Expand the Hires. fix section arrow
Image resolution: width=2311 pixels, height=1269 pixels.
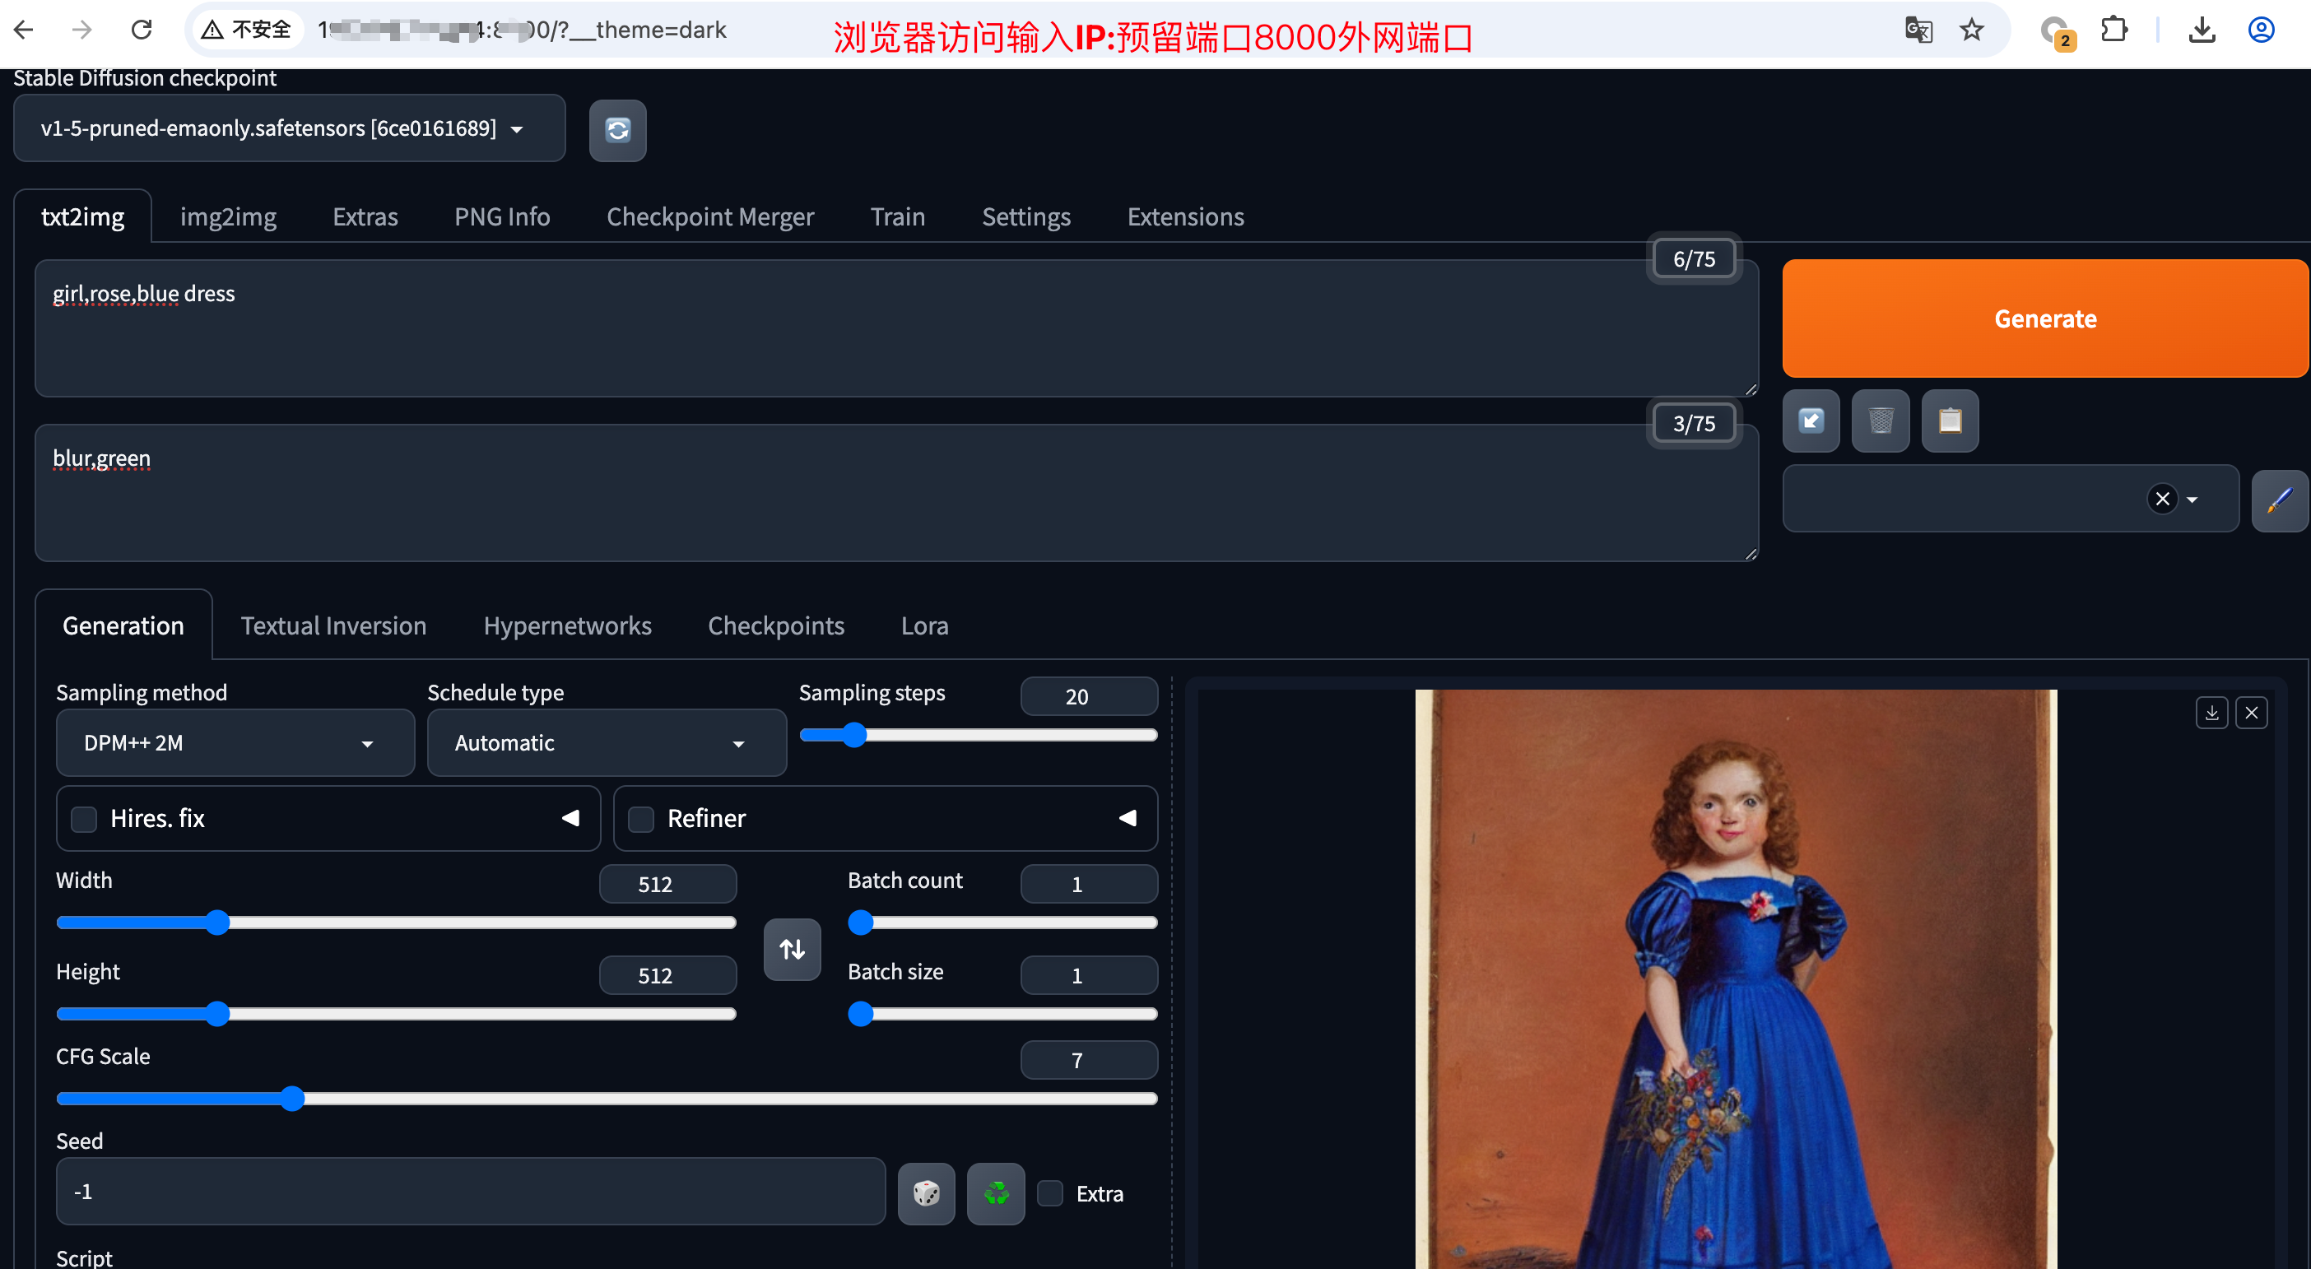(570, 818)
